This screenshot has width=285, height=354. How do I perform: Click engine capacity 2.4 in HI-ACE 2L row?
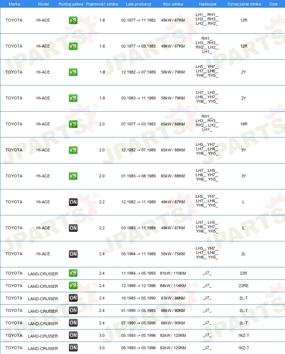[x=102, y=254]
